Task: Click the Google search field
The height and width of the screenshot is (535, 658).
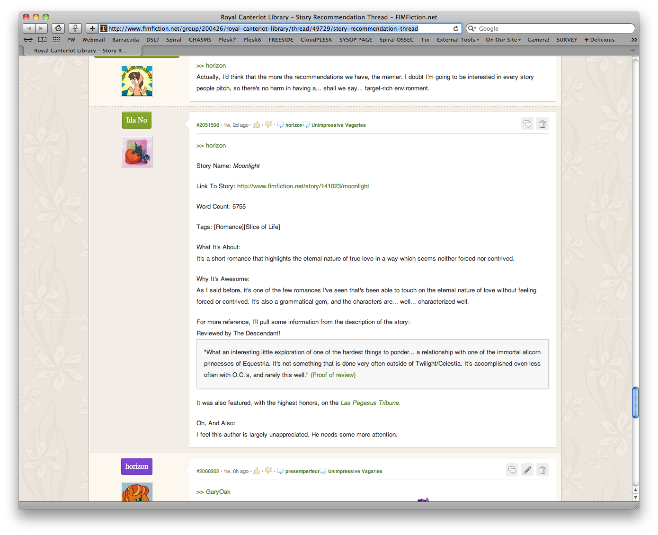Action: tap(554, 29)
